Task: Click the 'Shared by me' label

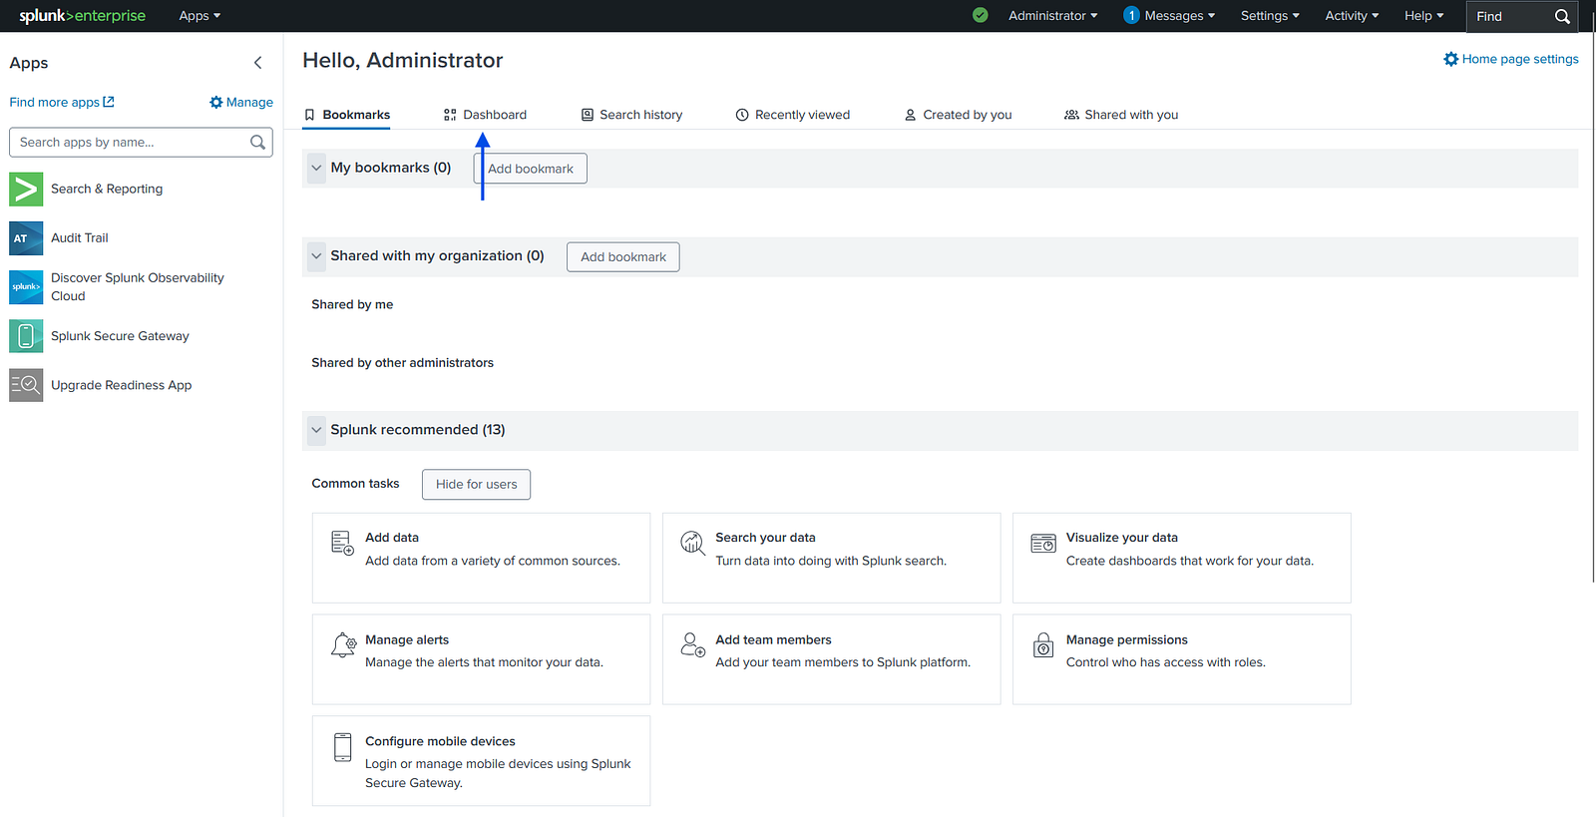Action: click(x=352, y=305)
